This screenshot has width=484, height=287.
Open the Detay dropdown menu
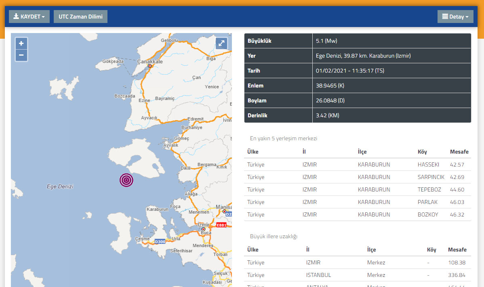pyautogui.click(x=455, y=17)
